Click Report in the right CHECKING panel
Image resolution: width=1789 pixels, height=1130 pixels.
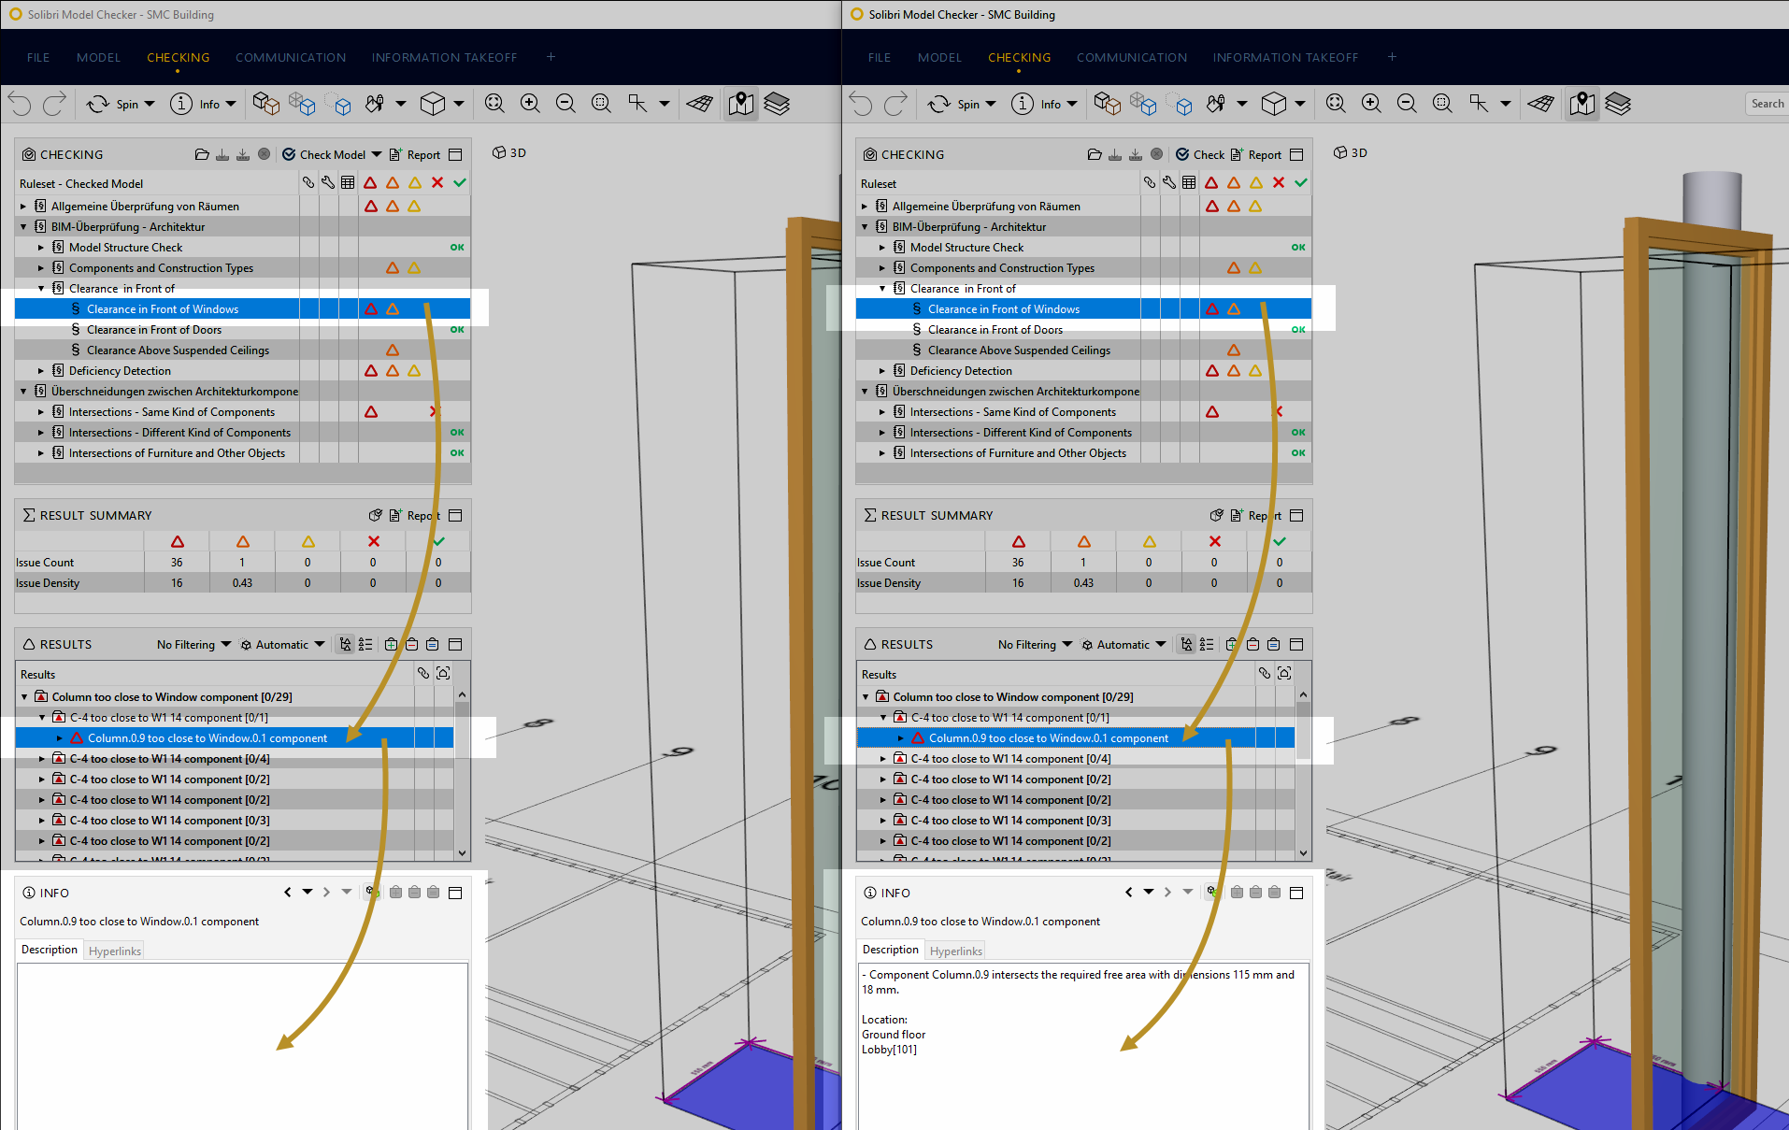point(1256,154)
